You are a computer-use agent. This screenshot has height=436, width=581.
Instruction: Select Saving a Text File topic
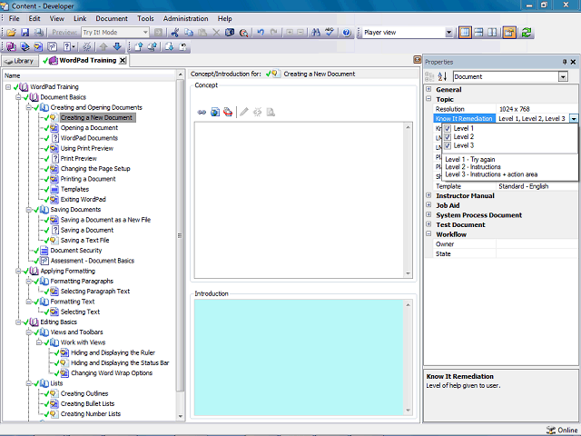click(84, 240)
